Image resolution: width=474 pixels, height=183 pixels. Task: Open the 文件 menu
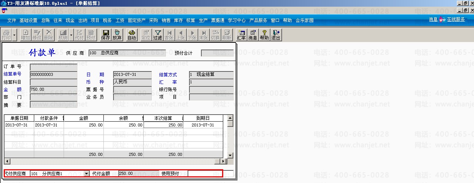[12, 20]
